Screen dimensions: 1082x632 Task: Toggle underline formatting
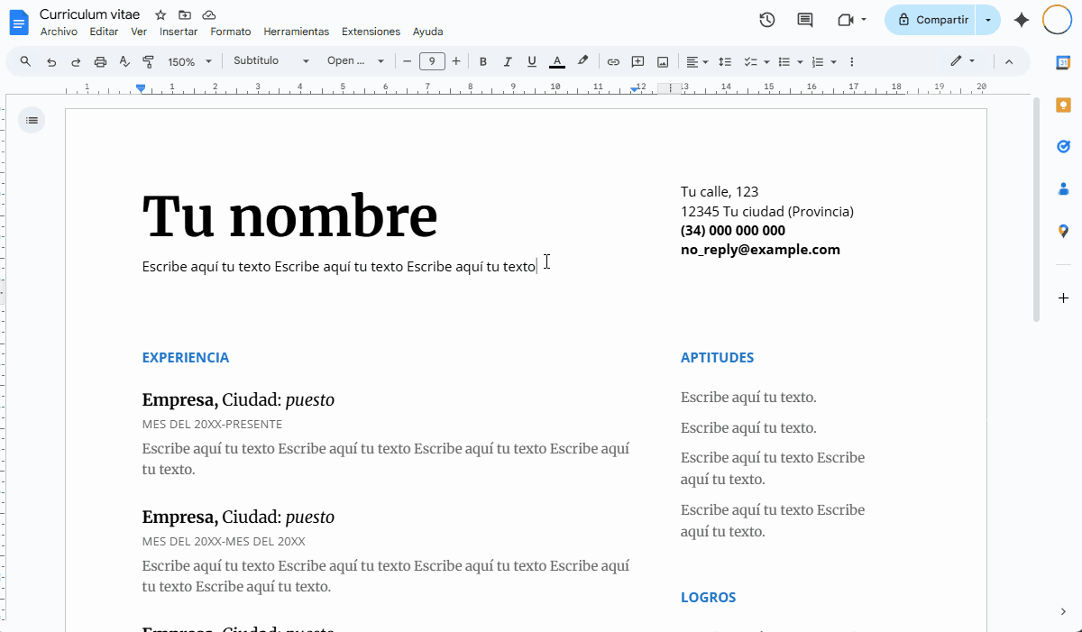click(532, 62)
